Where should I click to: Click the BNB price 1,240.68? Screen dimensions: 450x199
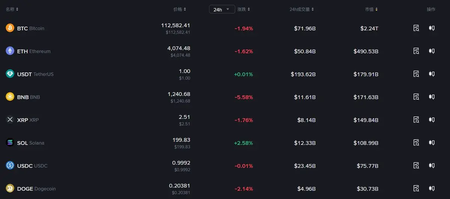[x=179, y=94]
